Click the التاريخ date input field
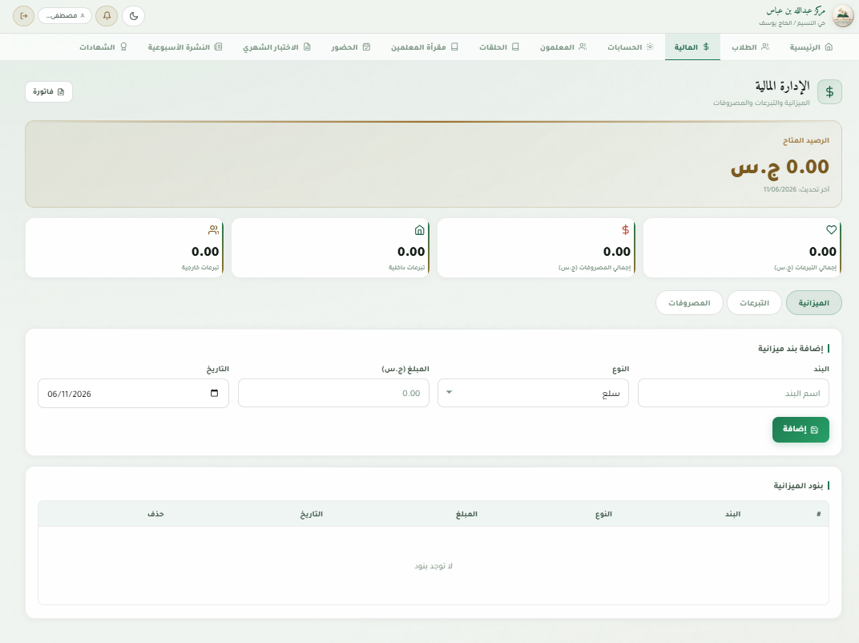The width and height of the screenshot is (859, 643). click(x=133, y=394)
